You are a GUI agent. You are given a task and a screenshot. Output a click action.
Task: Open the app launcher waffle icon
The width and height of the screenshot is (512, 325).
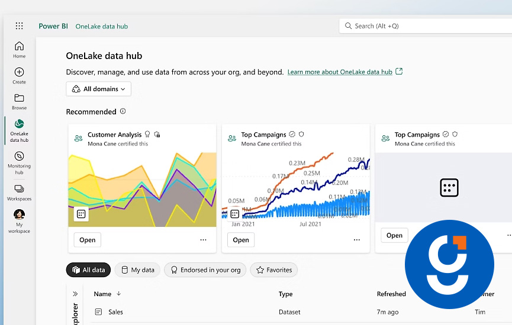point(19,26)
